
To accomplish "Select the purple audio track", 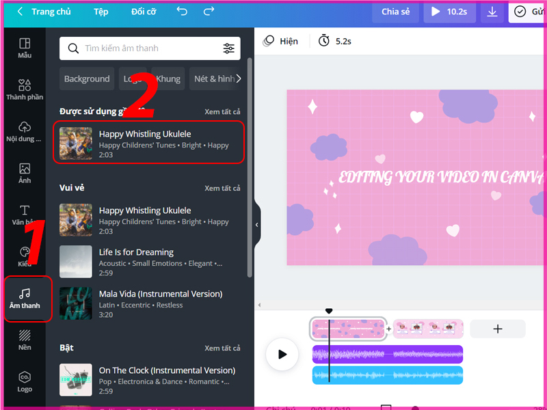I will [388, 354].
